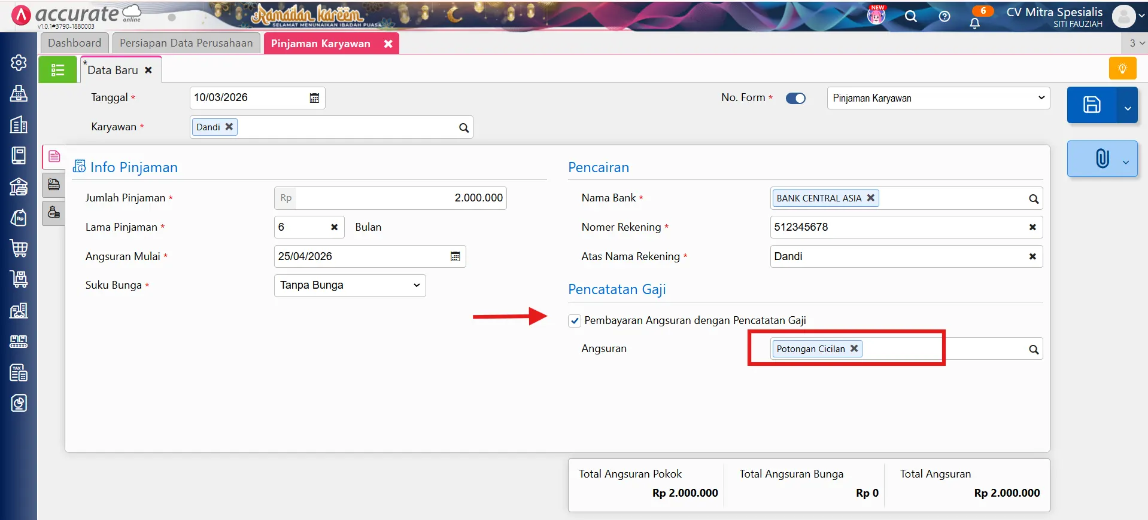The height and width of the screenshot is (520, 1148).
Task: Open the global search magnifier in header
Action: [x=910, y=17]
